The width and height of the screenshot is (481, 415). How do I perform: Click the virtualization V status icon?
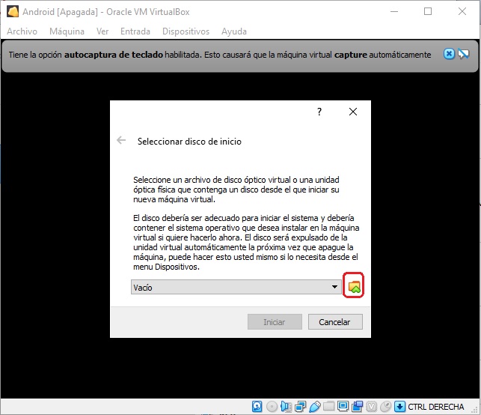pos(371,407)
